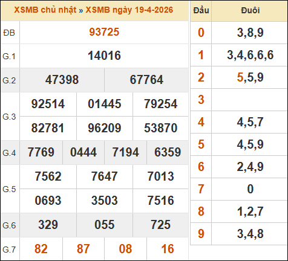Open the XSMB chủ nhật link

(x=45, y=10)
